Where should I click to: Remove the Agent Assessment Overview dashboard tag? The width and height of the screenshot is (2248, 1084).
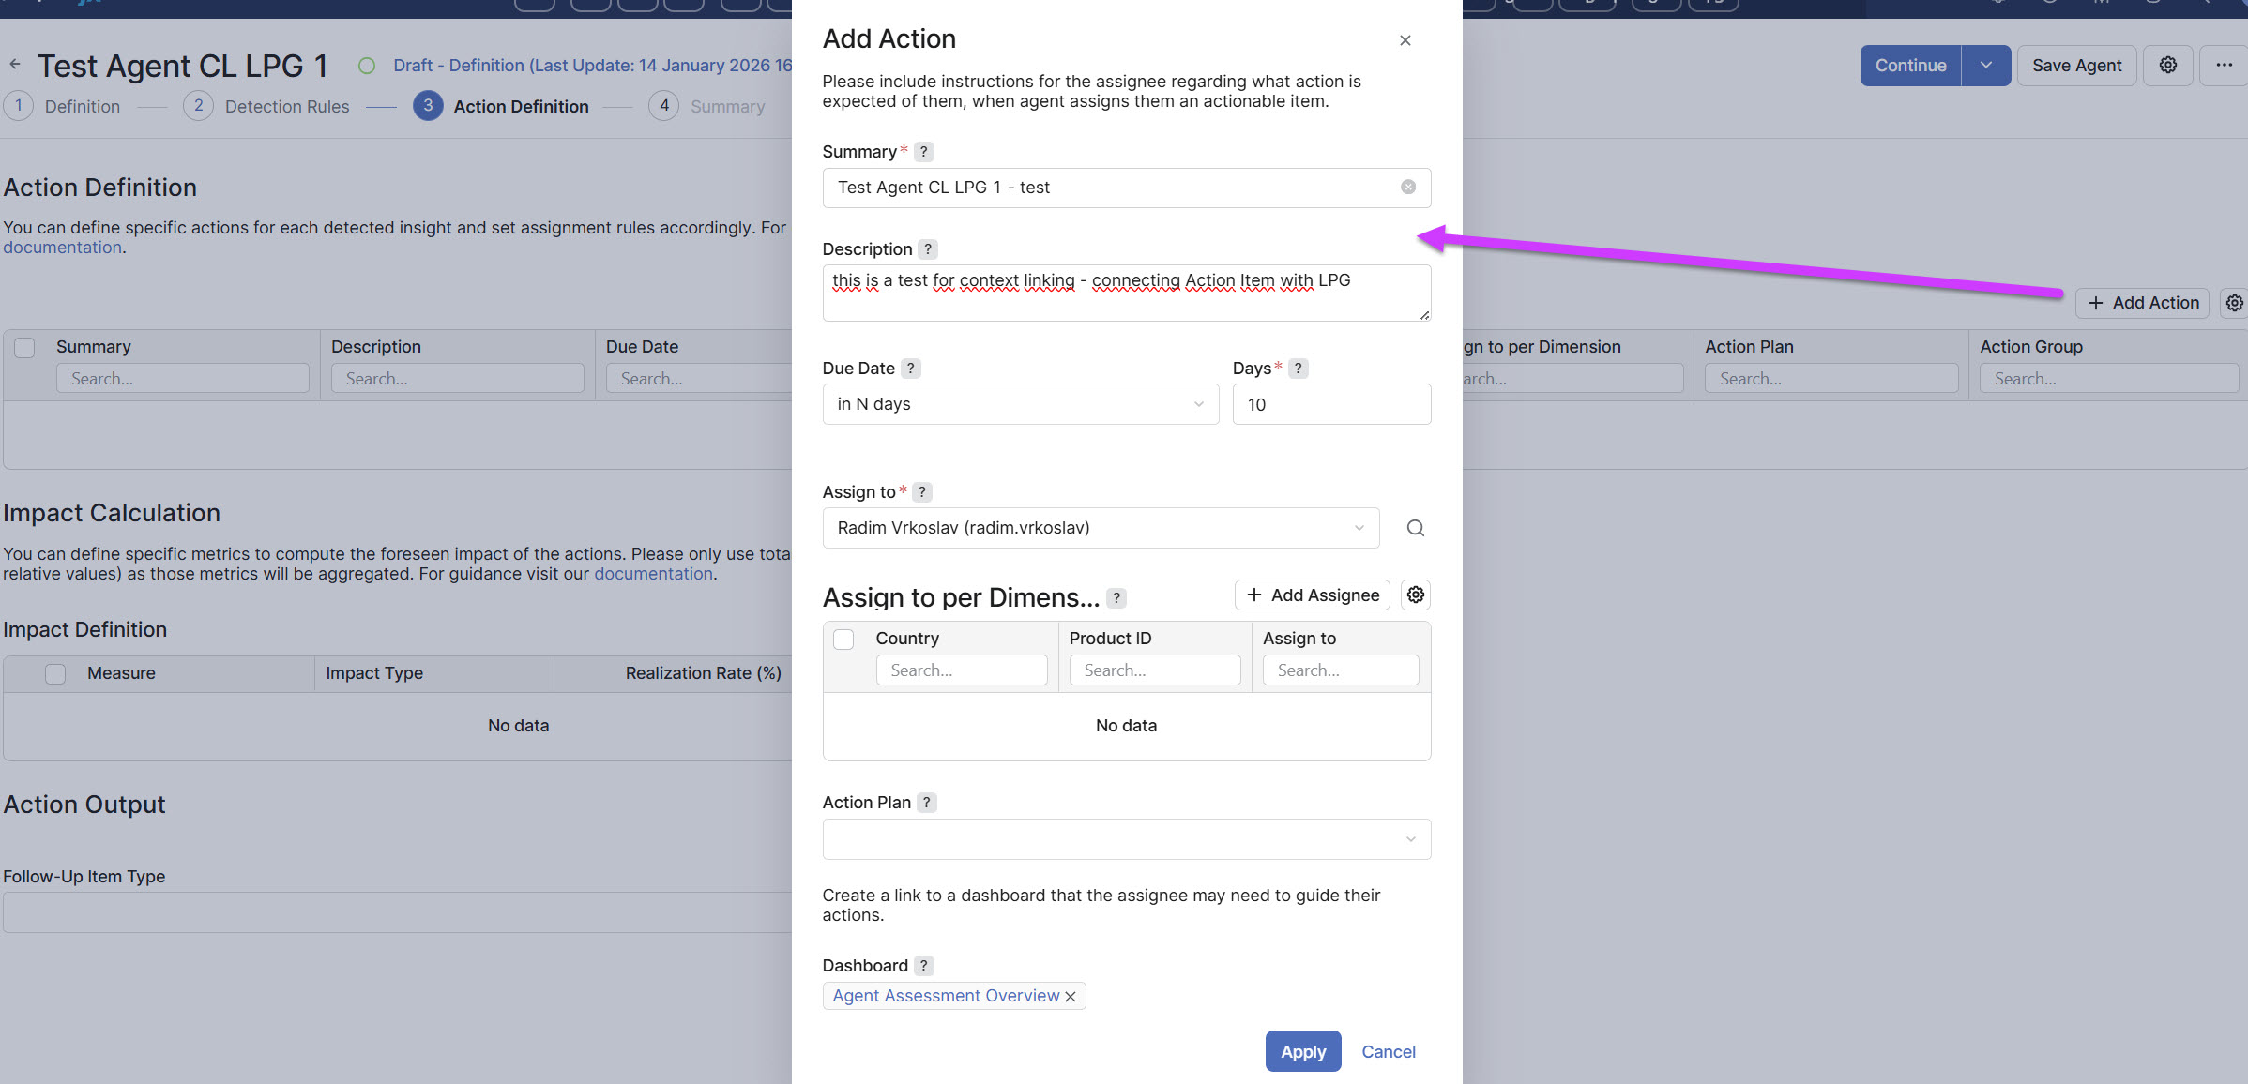(x=1071, y=996)
